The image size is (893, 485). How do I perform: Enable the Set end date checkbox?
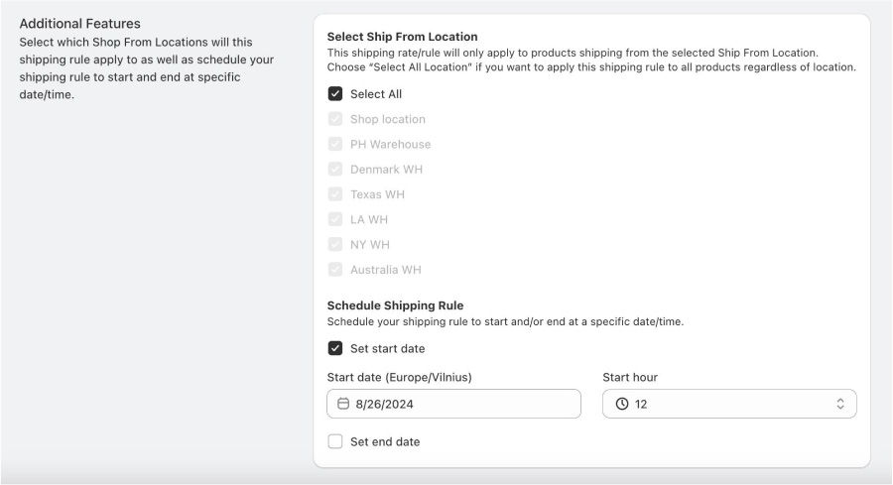(335, 441)
